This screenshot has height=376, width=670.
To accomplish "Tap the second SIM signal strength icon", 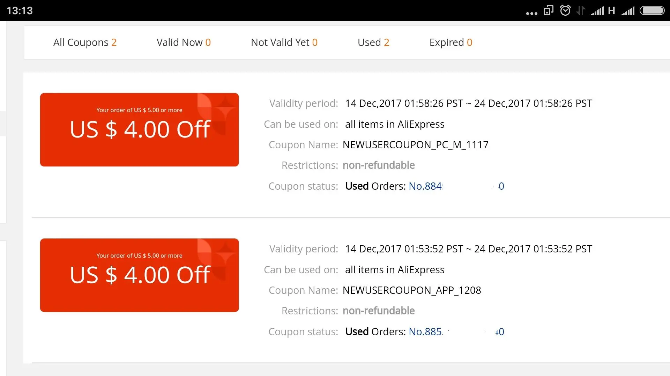I will pyautogui.click(x=628, y=11).
